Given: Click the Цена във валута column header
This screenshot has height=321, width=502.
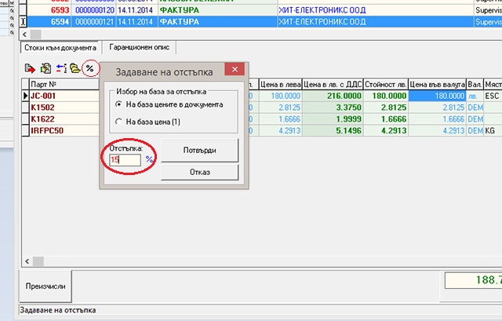Looking at the screenshot, I should (438, 84).
